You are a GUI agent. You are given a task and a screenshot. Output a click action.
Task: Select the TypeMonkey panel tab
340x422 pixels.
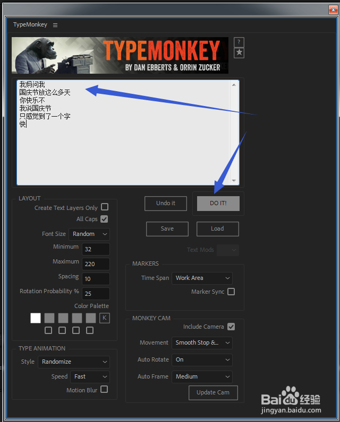click(30, 24)
